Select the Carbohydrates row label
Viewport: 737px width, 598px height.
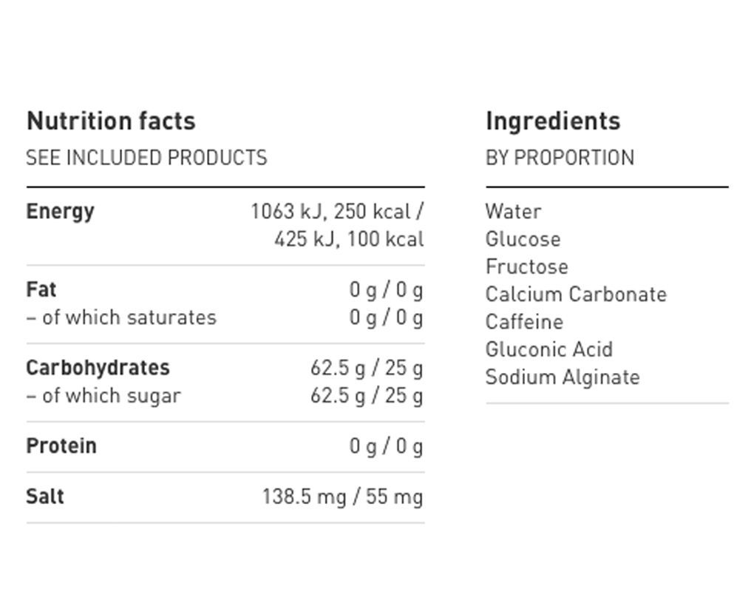98,368
